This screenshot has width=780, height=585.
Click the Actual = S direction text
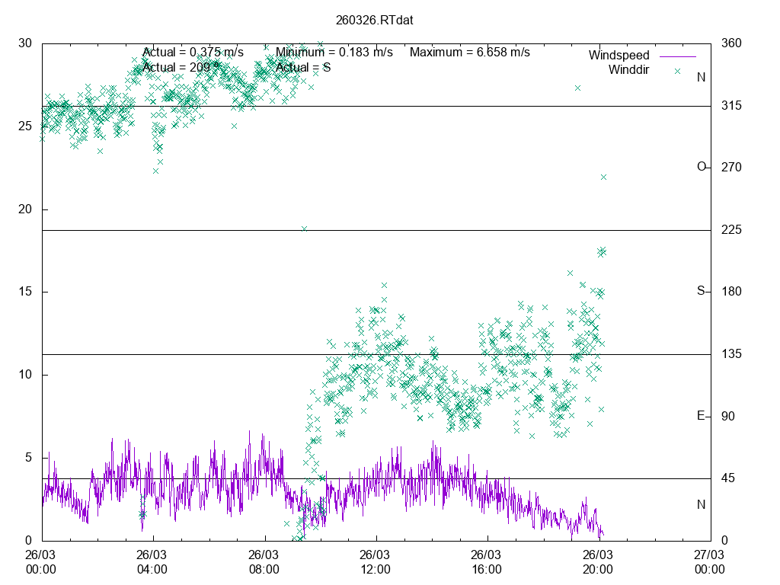pyautogui.click(x=303, y=67)
